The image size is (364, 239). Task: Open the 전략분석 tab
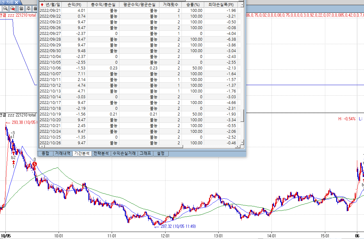pos(101,154)
